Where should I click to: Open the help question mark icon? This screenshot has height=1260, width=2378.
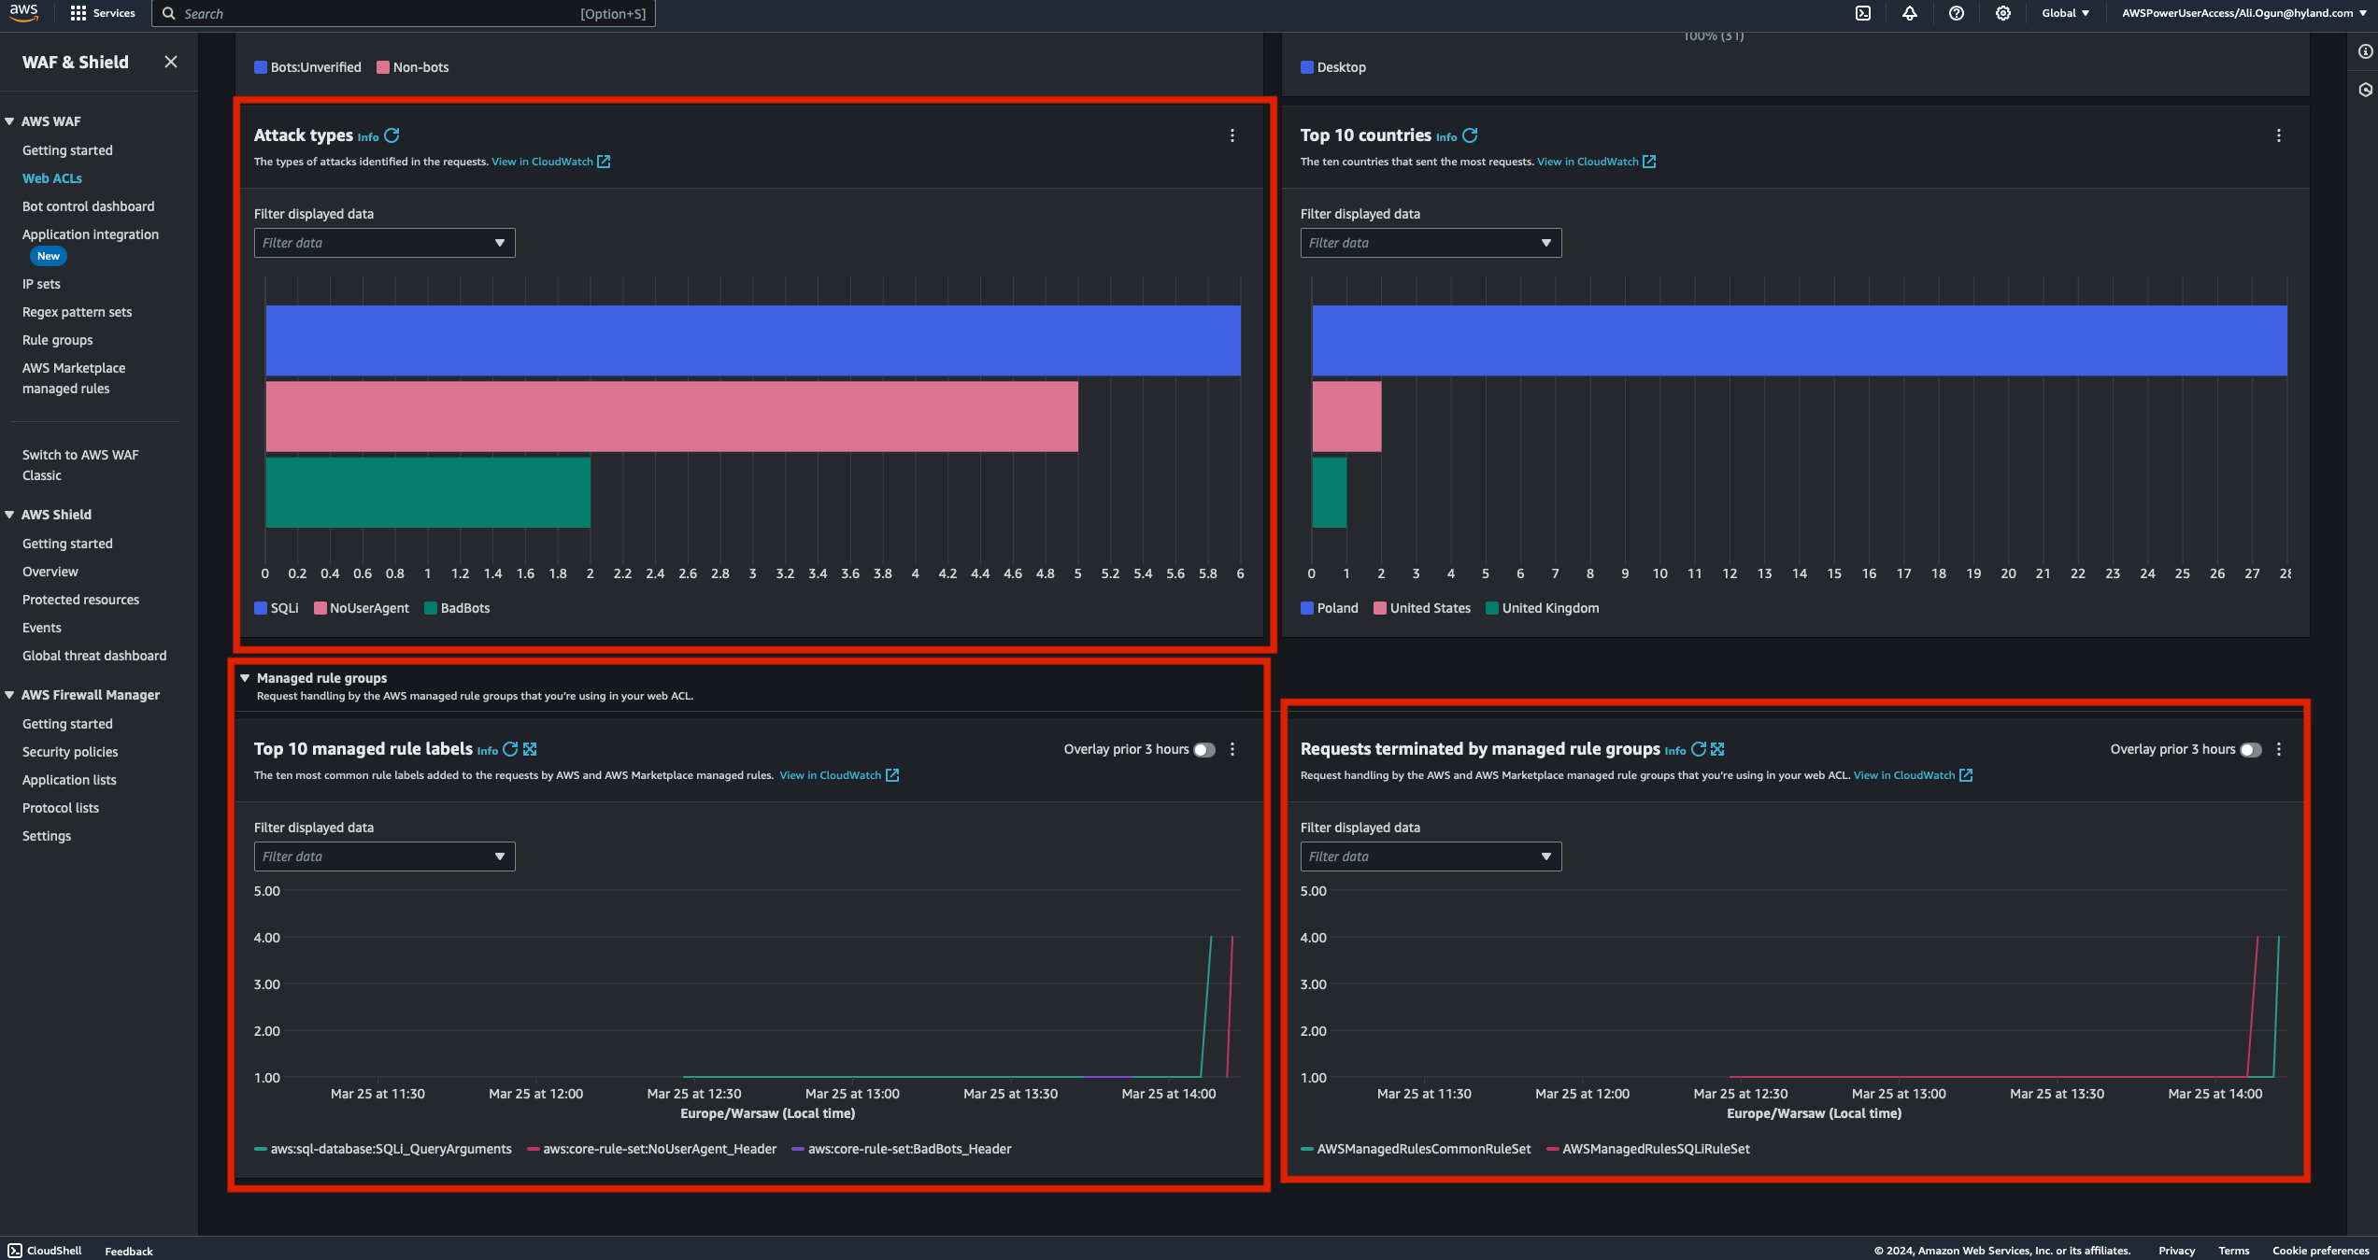[1957, 13]
